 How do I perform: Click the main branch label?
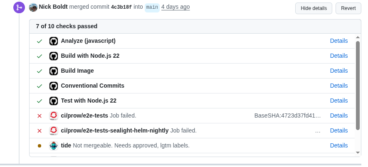point(152,7)
